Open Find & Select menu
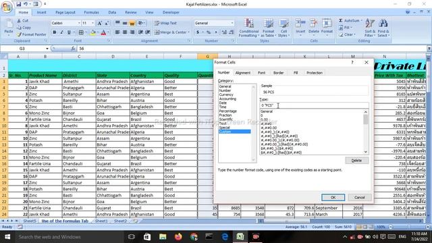The height and width of the screenshot is (243, 432). (383, 28)
